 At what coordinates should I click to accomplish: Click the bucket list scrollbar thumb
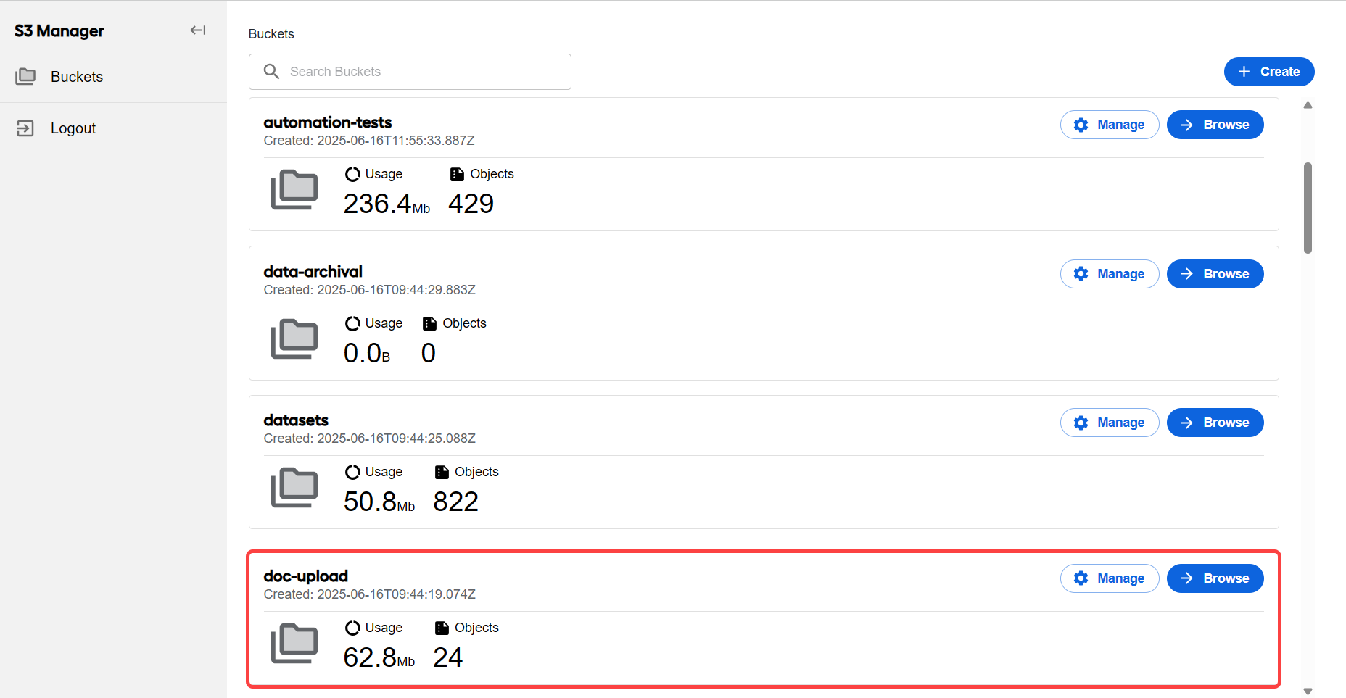tap(1308, 208)
